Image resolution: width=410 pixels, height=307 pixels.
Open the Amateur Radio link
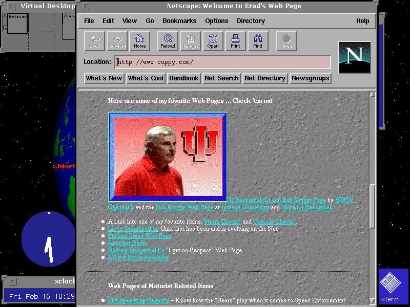tap(127, 243)
